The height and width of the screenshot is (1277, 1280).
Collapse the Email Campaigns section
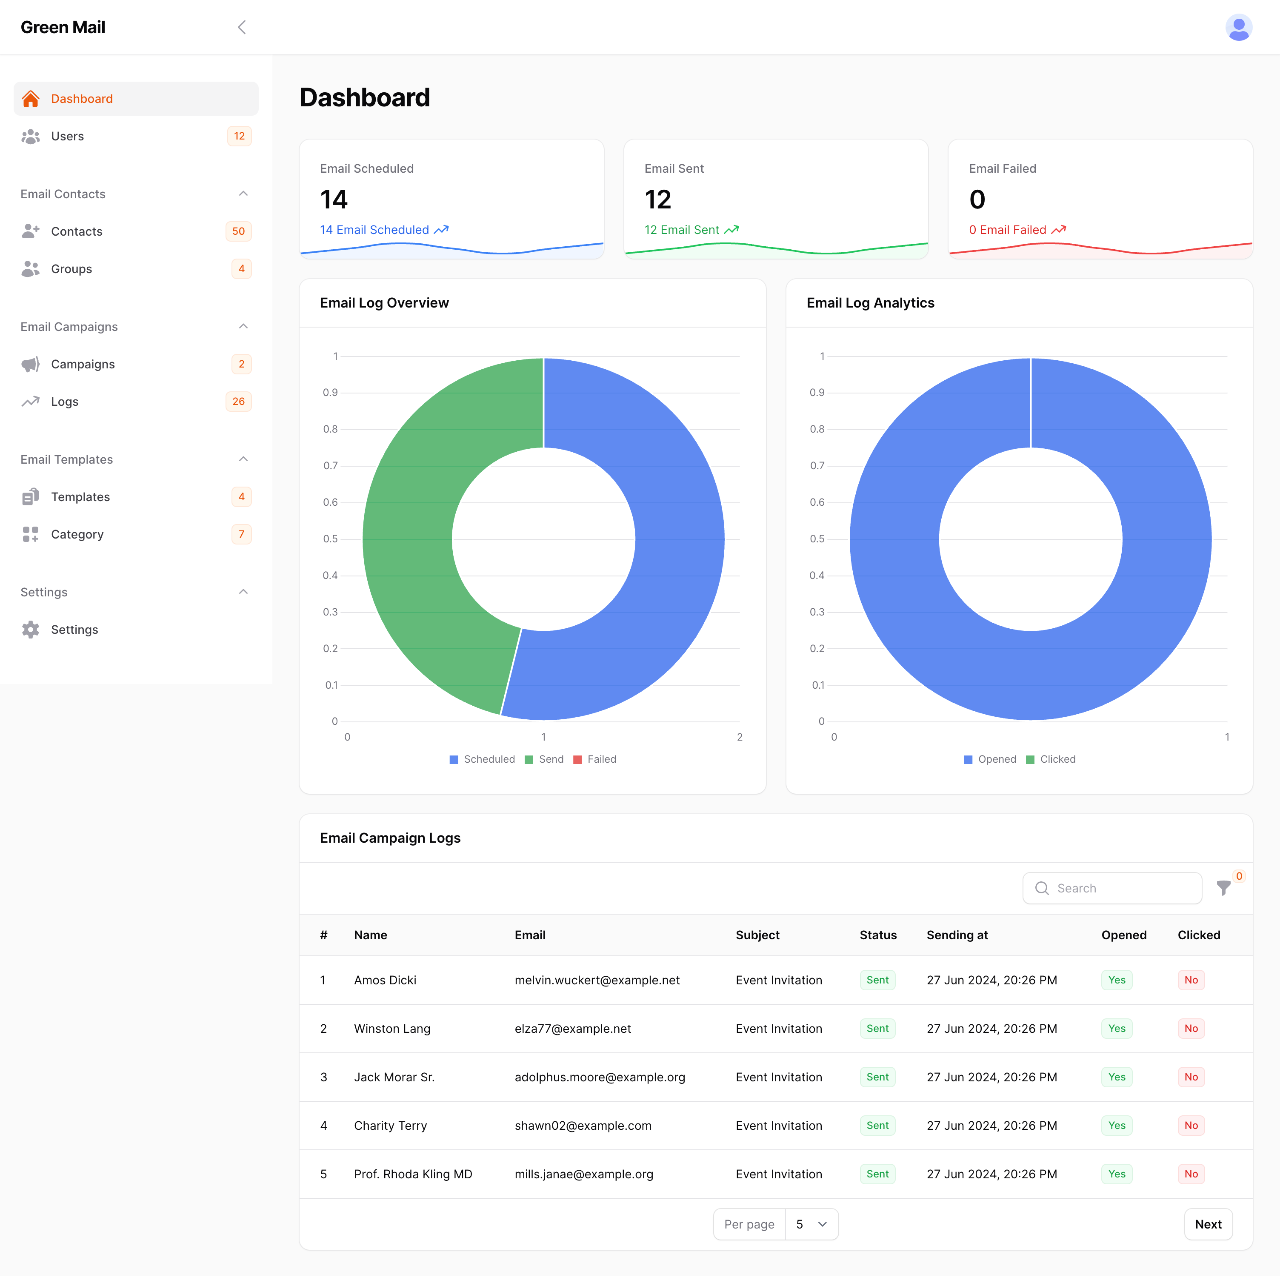pyautogui.click(x=243, y=326)
